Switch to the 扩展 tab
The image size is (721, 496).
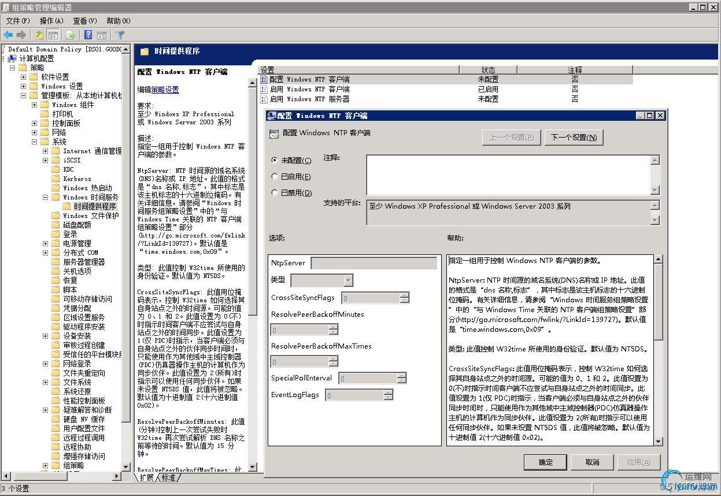147,478
